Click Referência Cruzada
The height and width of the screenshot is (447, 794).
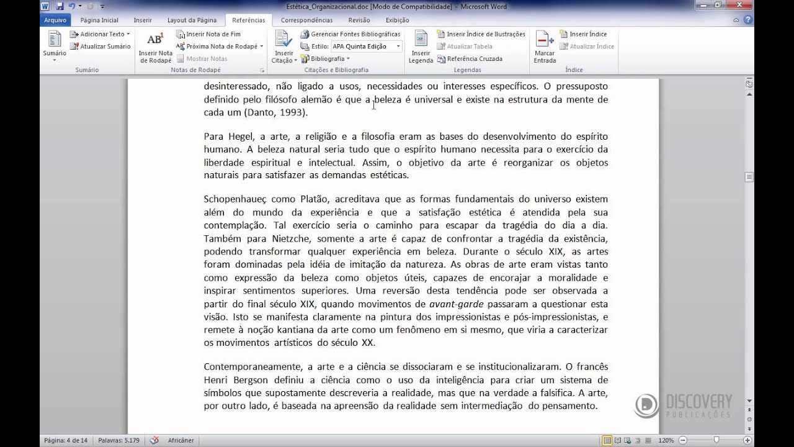(470, 59)
